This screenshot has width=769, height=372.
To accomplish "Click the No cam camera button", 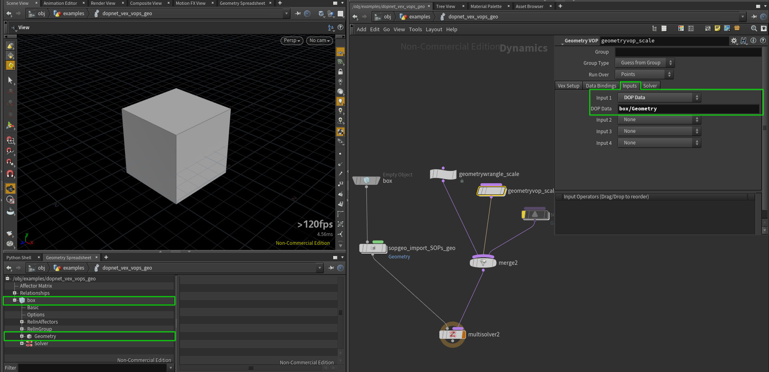I will [x=319, y=40].
